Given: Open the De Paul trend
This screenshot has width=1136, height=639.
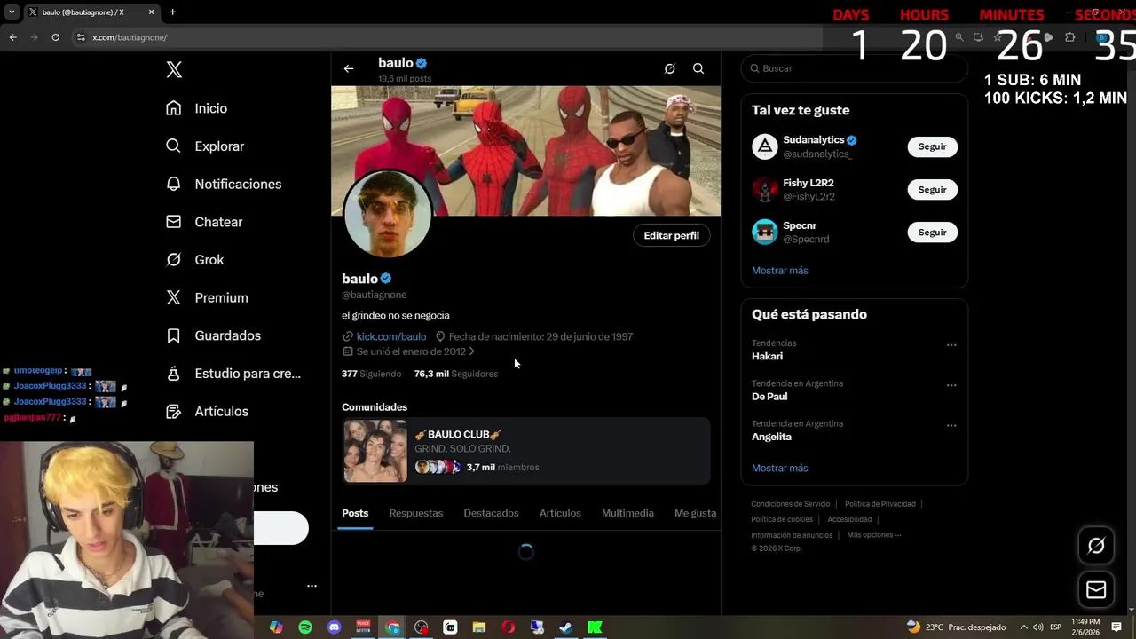Looking at the screenshot, I should coord(769,396).
